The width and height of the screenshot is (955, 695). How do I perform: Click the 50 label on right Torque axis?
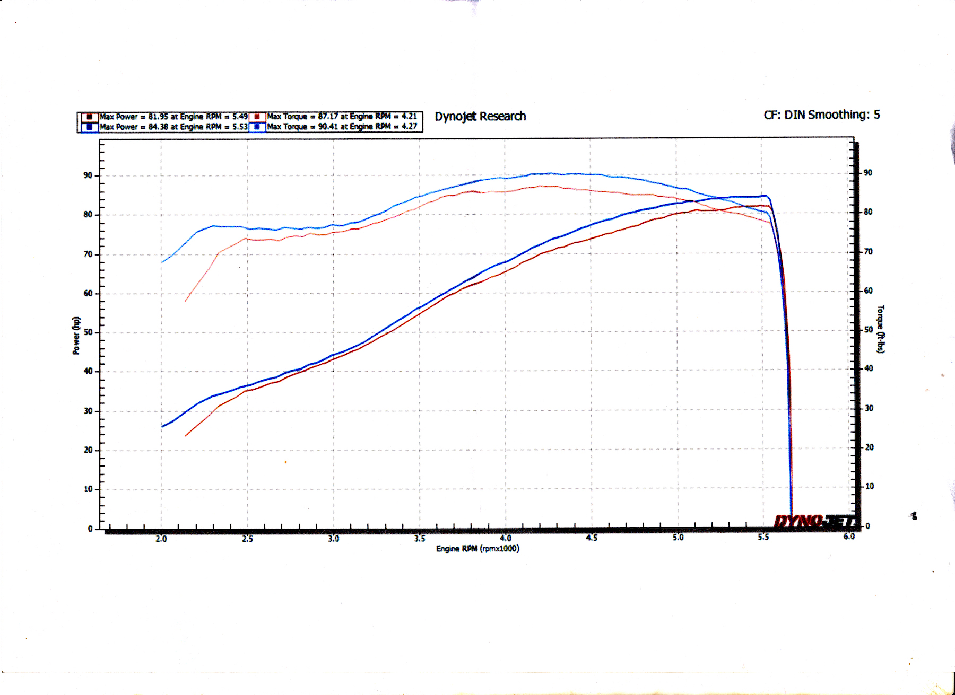click(x=868, y=329)
